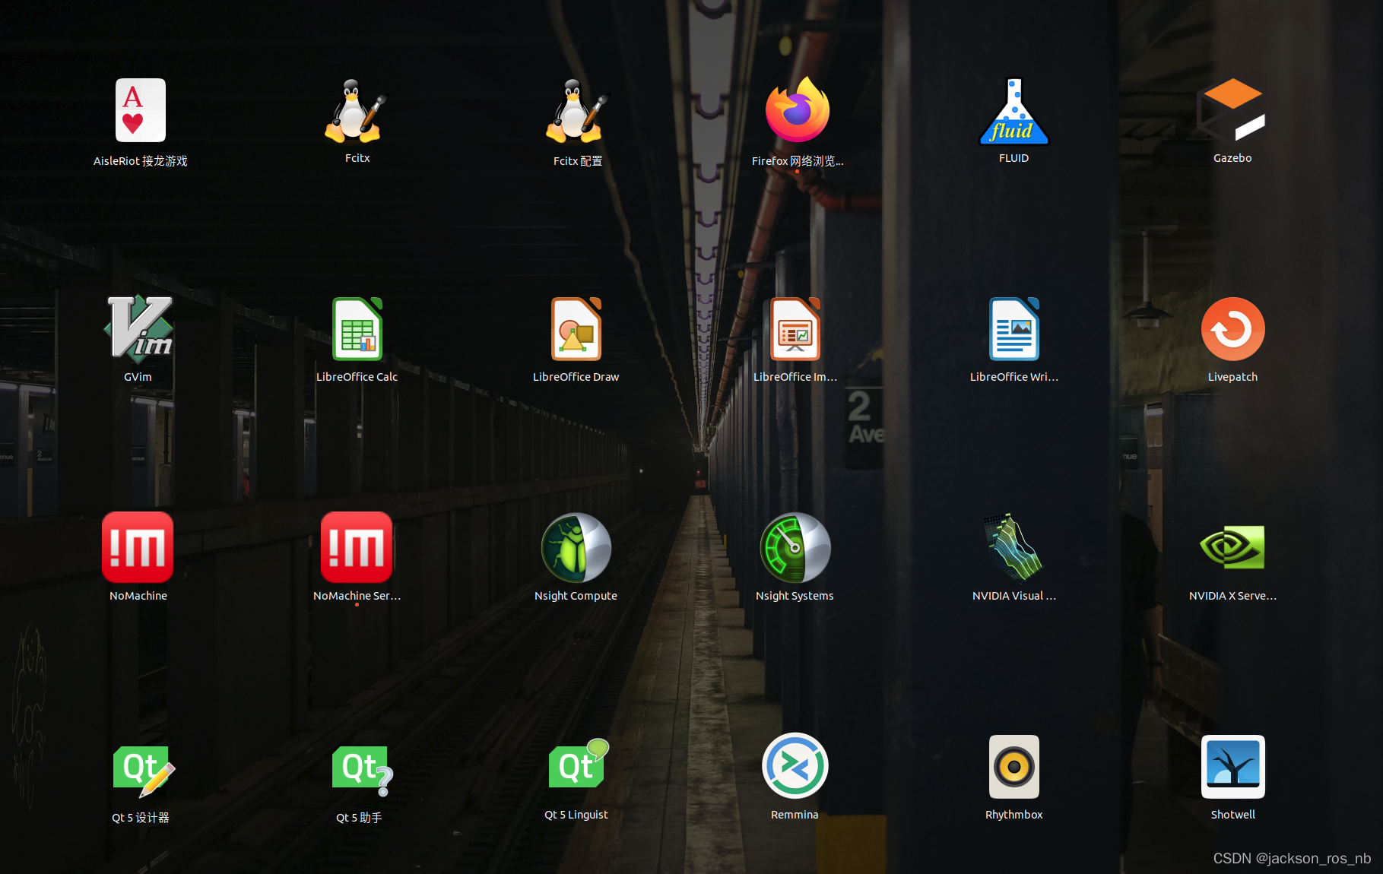Viewport: 1383px width, 874px height.
Task: Click the "NoMachine Ser..." label
Action: 357,596
